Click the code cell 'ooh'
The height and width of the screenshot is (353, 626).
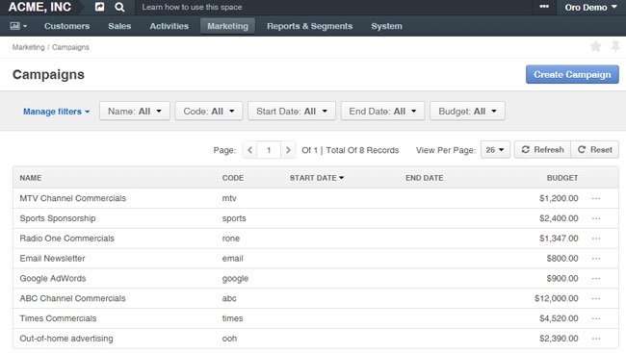[x=229, y=339]
